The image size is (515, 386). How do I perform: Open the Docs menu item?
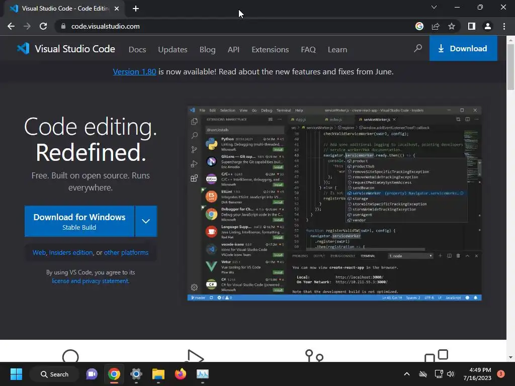coord(137,50)
